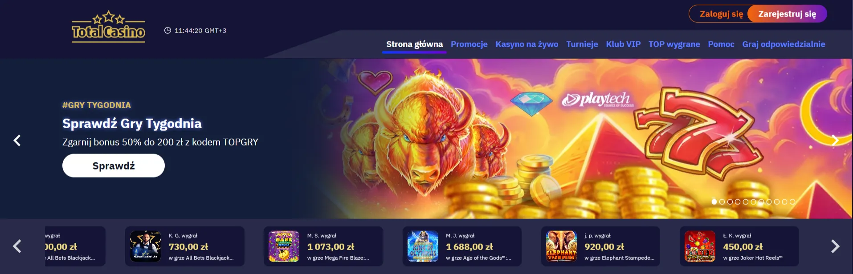This screenshot has width=853, height=274.
Task: Click the Zarejestruj się button
Action: click(x=787, y=14)
